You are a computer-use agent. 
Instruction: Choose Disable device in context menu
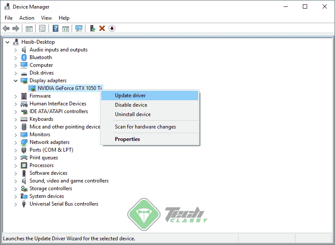pos(150,105)
